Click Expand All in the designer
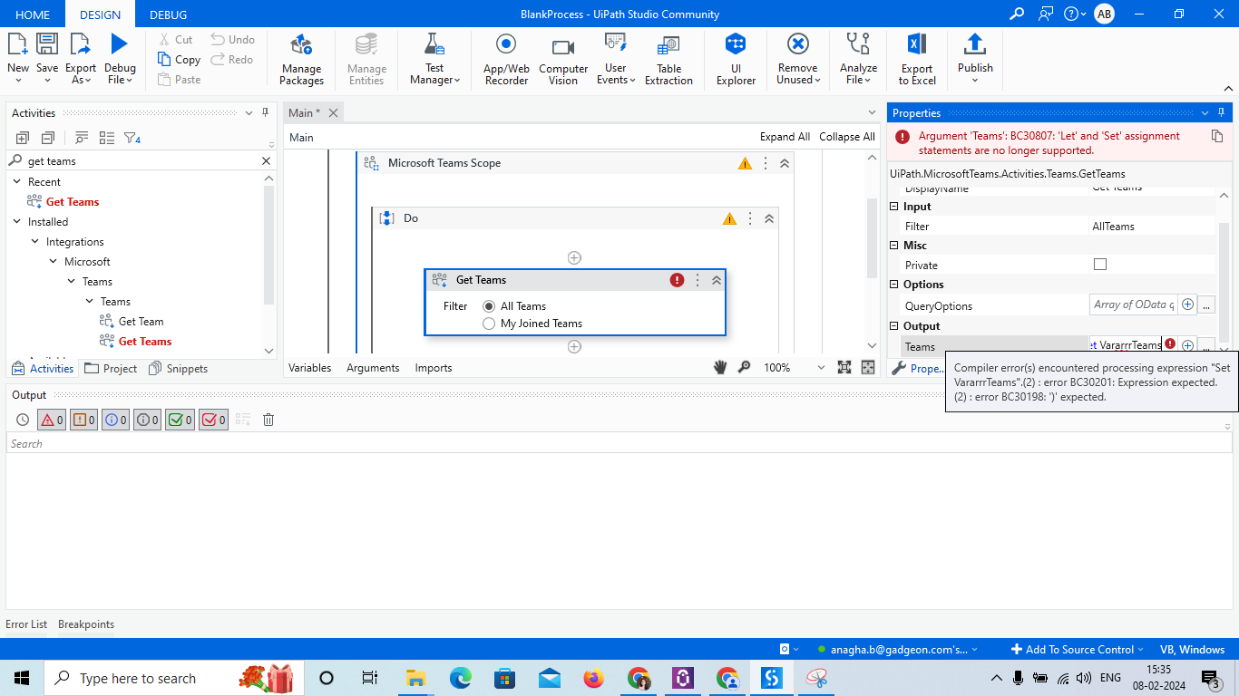Image resolution: width=1239 pixels, height=696 pixels. pyautogui.click(x=785, y=137)
